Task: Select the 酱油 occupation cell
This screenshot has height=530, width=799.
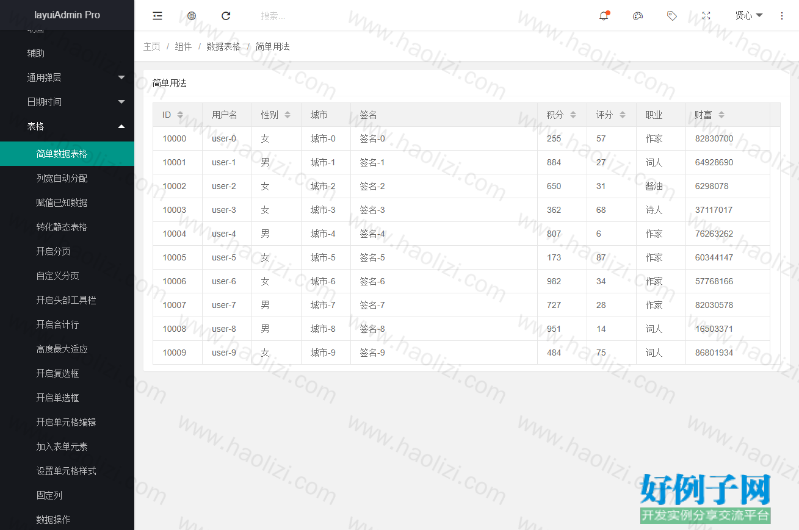Action: (x=661, y=186)
